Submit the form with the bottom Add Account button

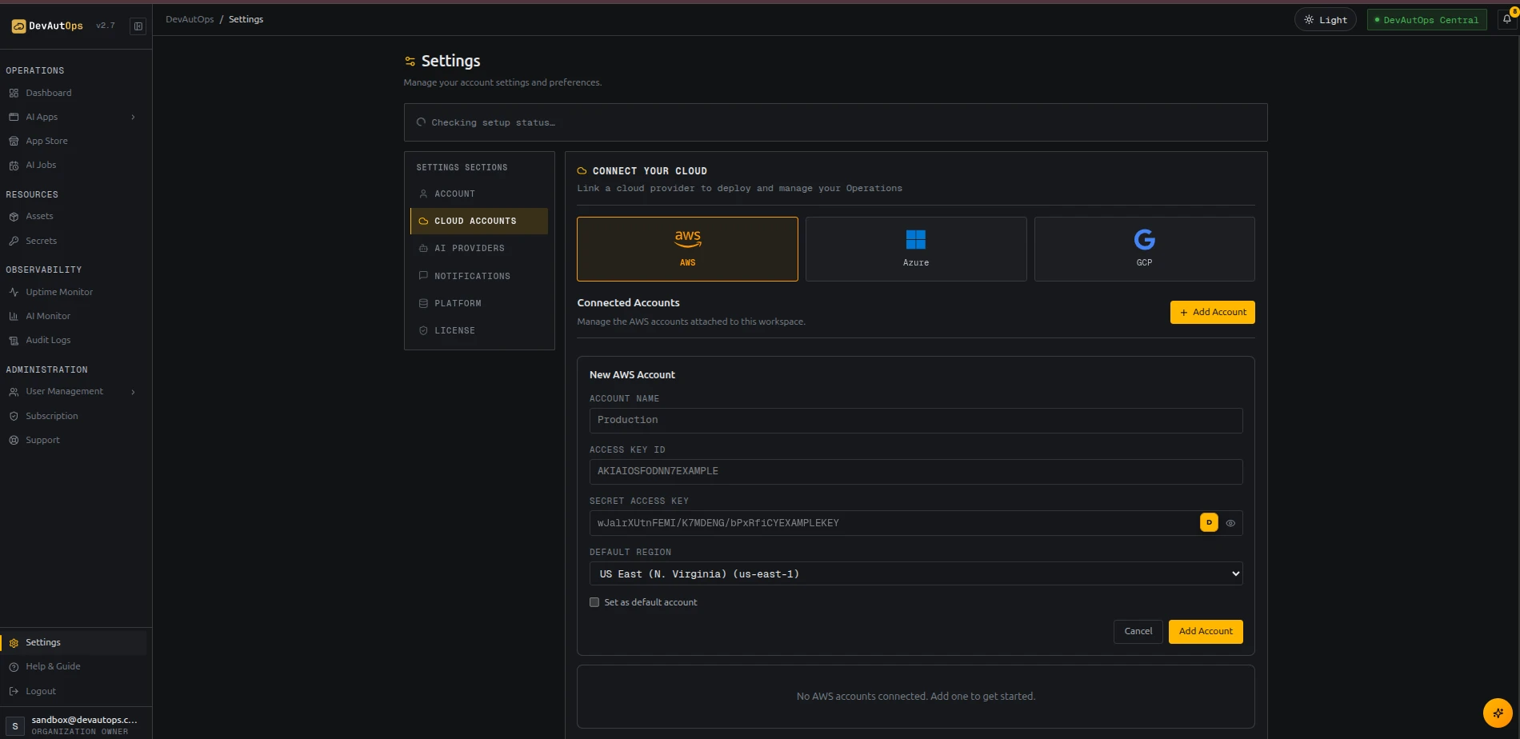click(x=1206, y=632)
